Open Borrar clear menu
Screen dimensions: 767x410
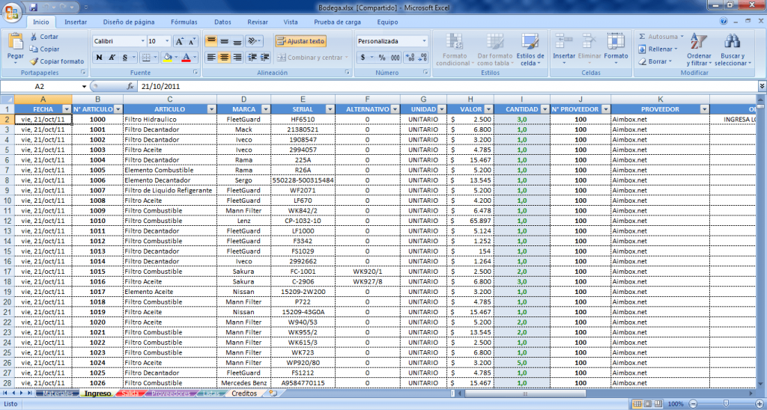click(655, 61)
